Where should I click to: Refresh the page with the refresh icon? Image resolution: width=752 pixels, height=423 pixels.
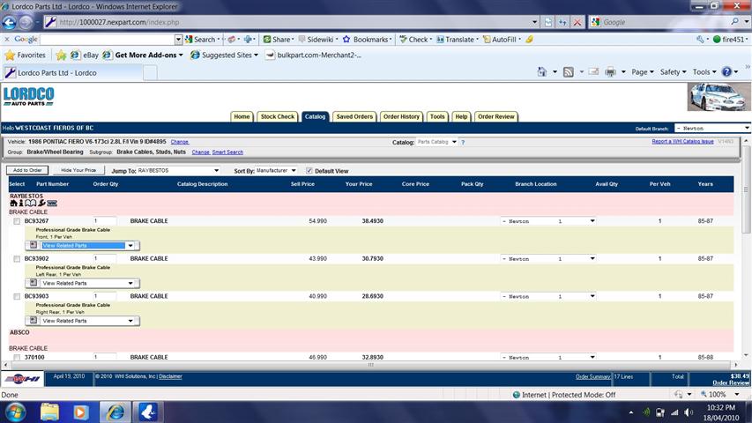pyautogui.click(x=562, y=22)
